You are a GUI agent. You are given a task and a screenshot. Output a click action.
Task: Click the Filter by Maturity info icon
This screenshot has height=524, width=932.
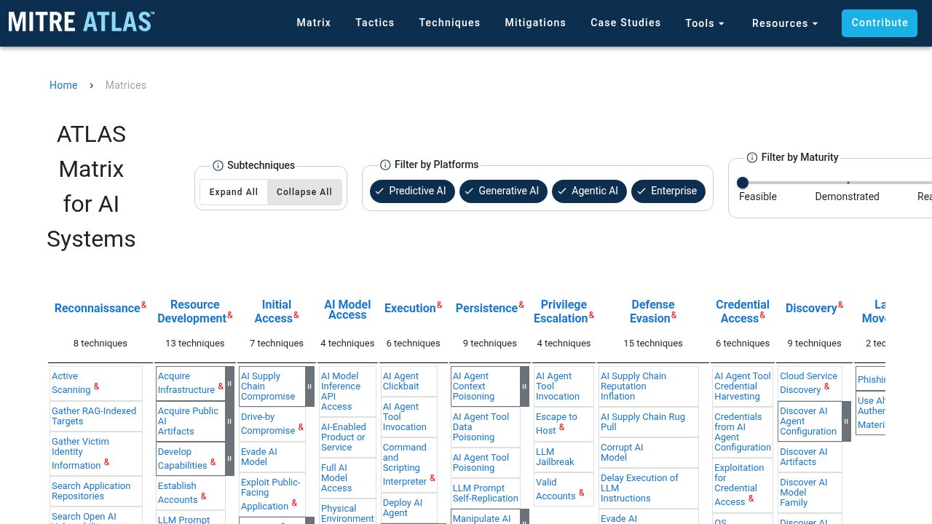(752, 158)
